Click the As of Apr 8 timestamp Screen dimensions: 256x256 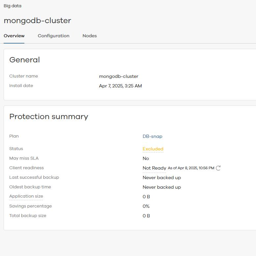[x=191, y=168]
